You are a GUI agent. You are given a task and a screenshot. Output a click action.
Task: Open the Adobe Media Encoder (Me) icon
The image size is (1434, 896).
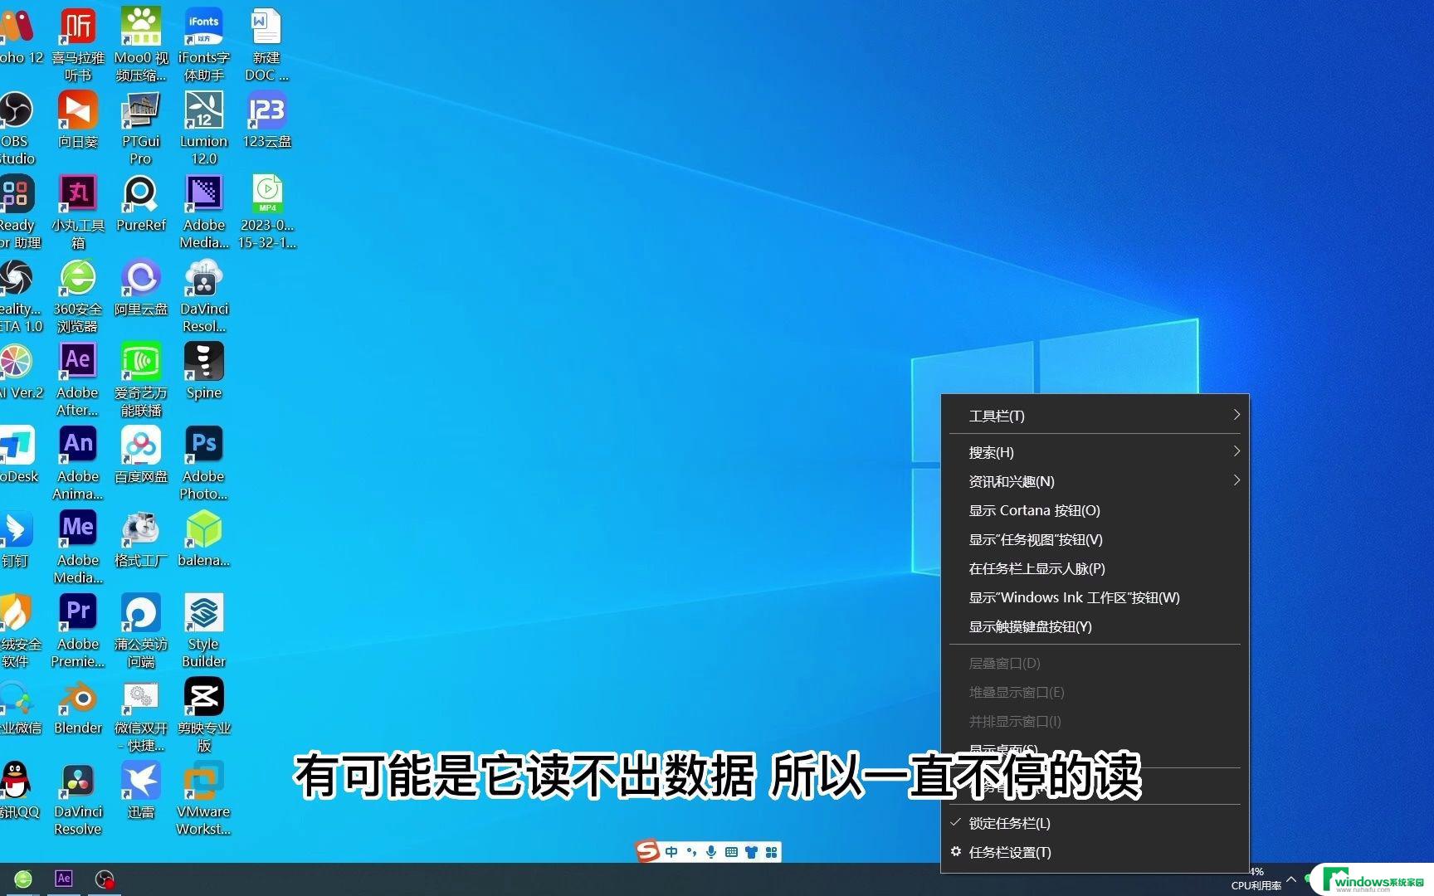click(x=78, y=548)
